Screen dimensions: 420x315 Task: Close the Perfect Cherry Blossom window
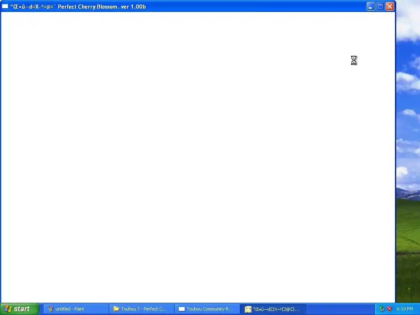[x=390, y=7]
